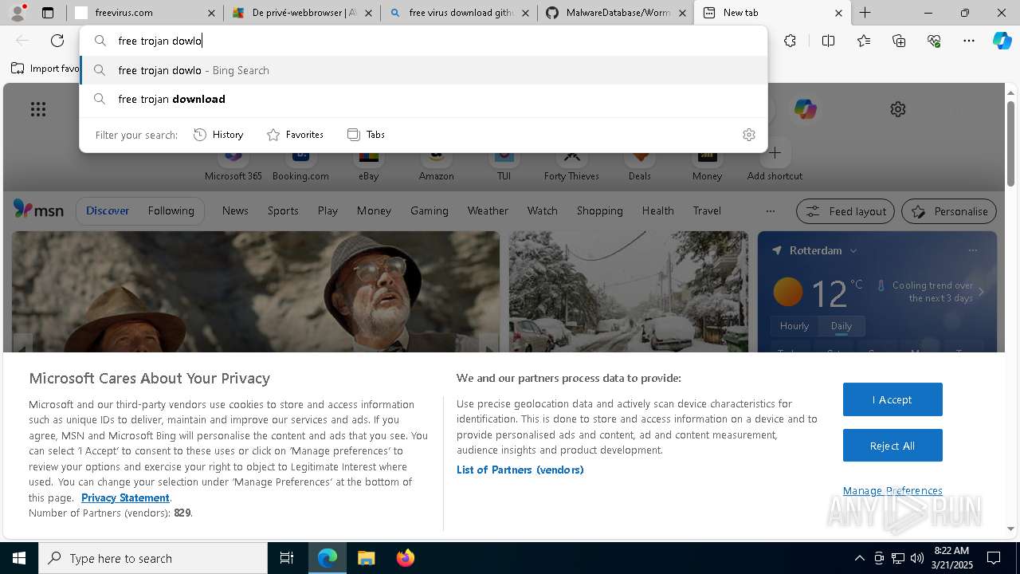
Task: Switch to MalwareDatabase GitHub tab
Action: tap(616, 13)
